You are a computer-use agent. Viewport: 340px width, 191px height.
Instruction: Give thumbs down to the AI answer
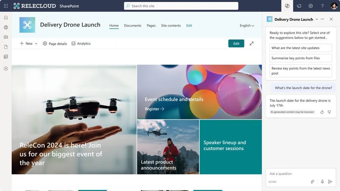(x=329, y=112)
